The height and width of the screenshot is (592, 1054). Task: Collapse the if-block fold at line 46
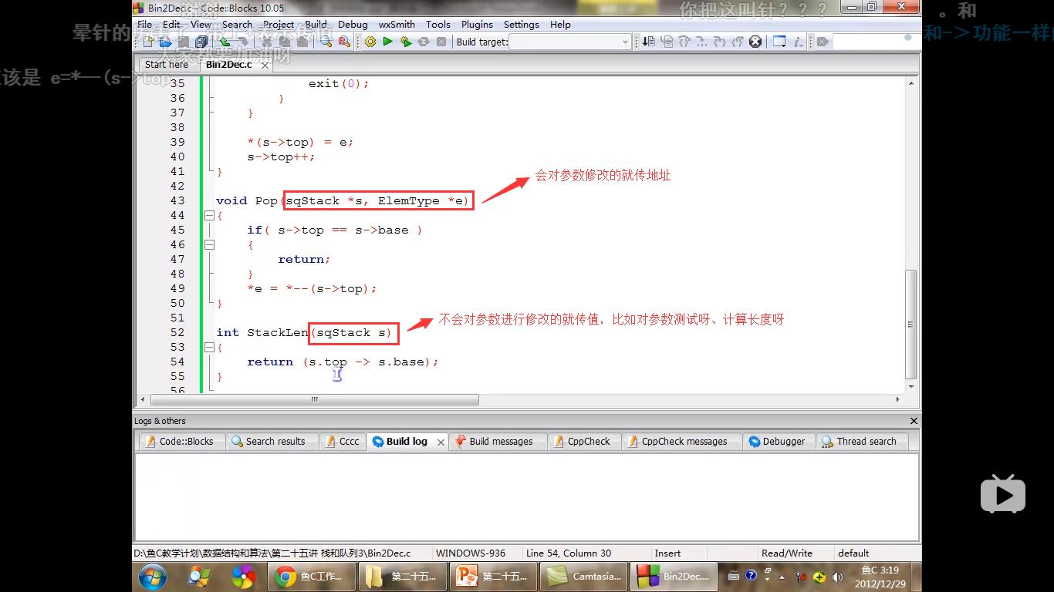tap(209, 245)
